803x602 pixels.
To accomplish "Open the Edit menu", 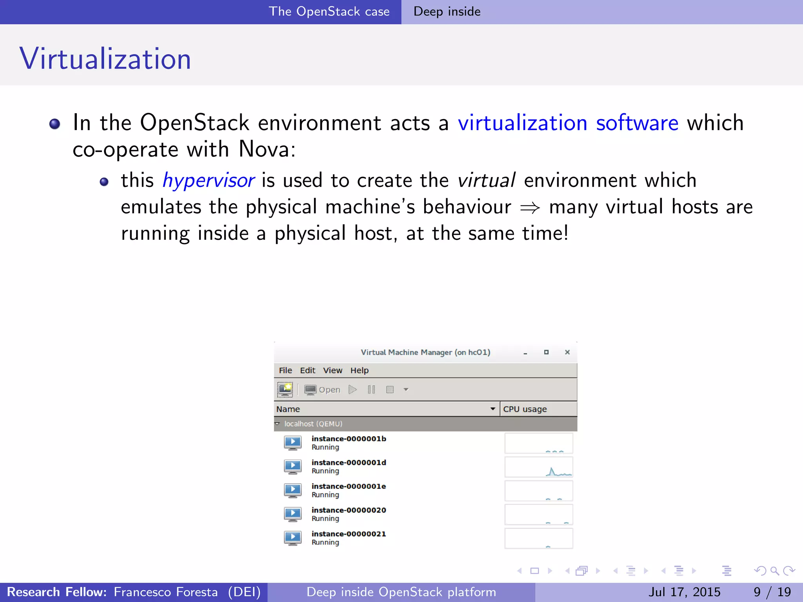I will (308, 370).
